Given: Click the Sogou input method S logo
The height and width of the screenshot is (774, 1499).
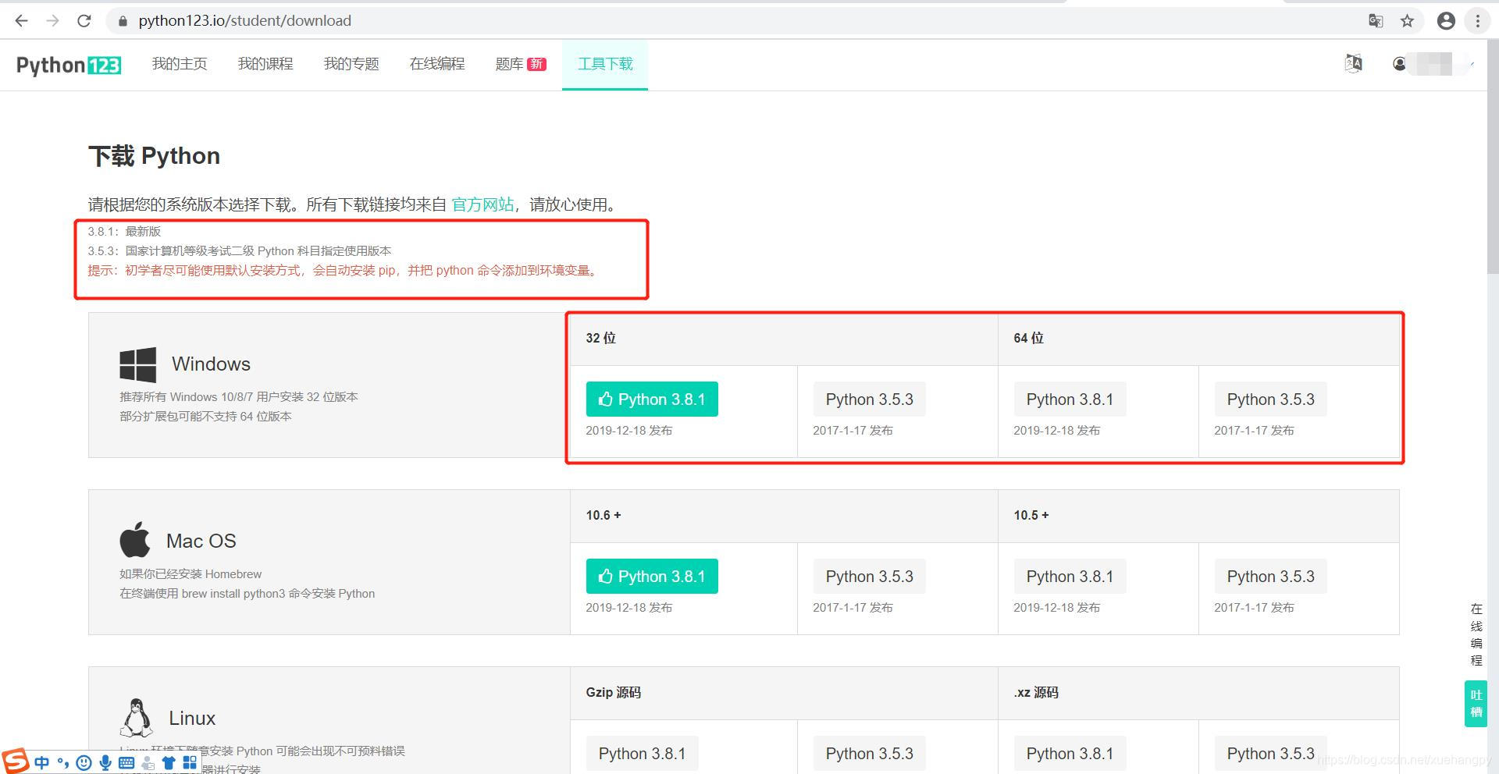Looking at the screenshot, I should pyautogui.click(x=15, y=761).
